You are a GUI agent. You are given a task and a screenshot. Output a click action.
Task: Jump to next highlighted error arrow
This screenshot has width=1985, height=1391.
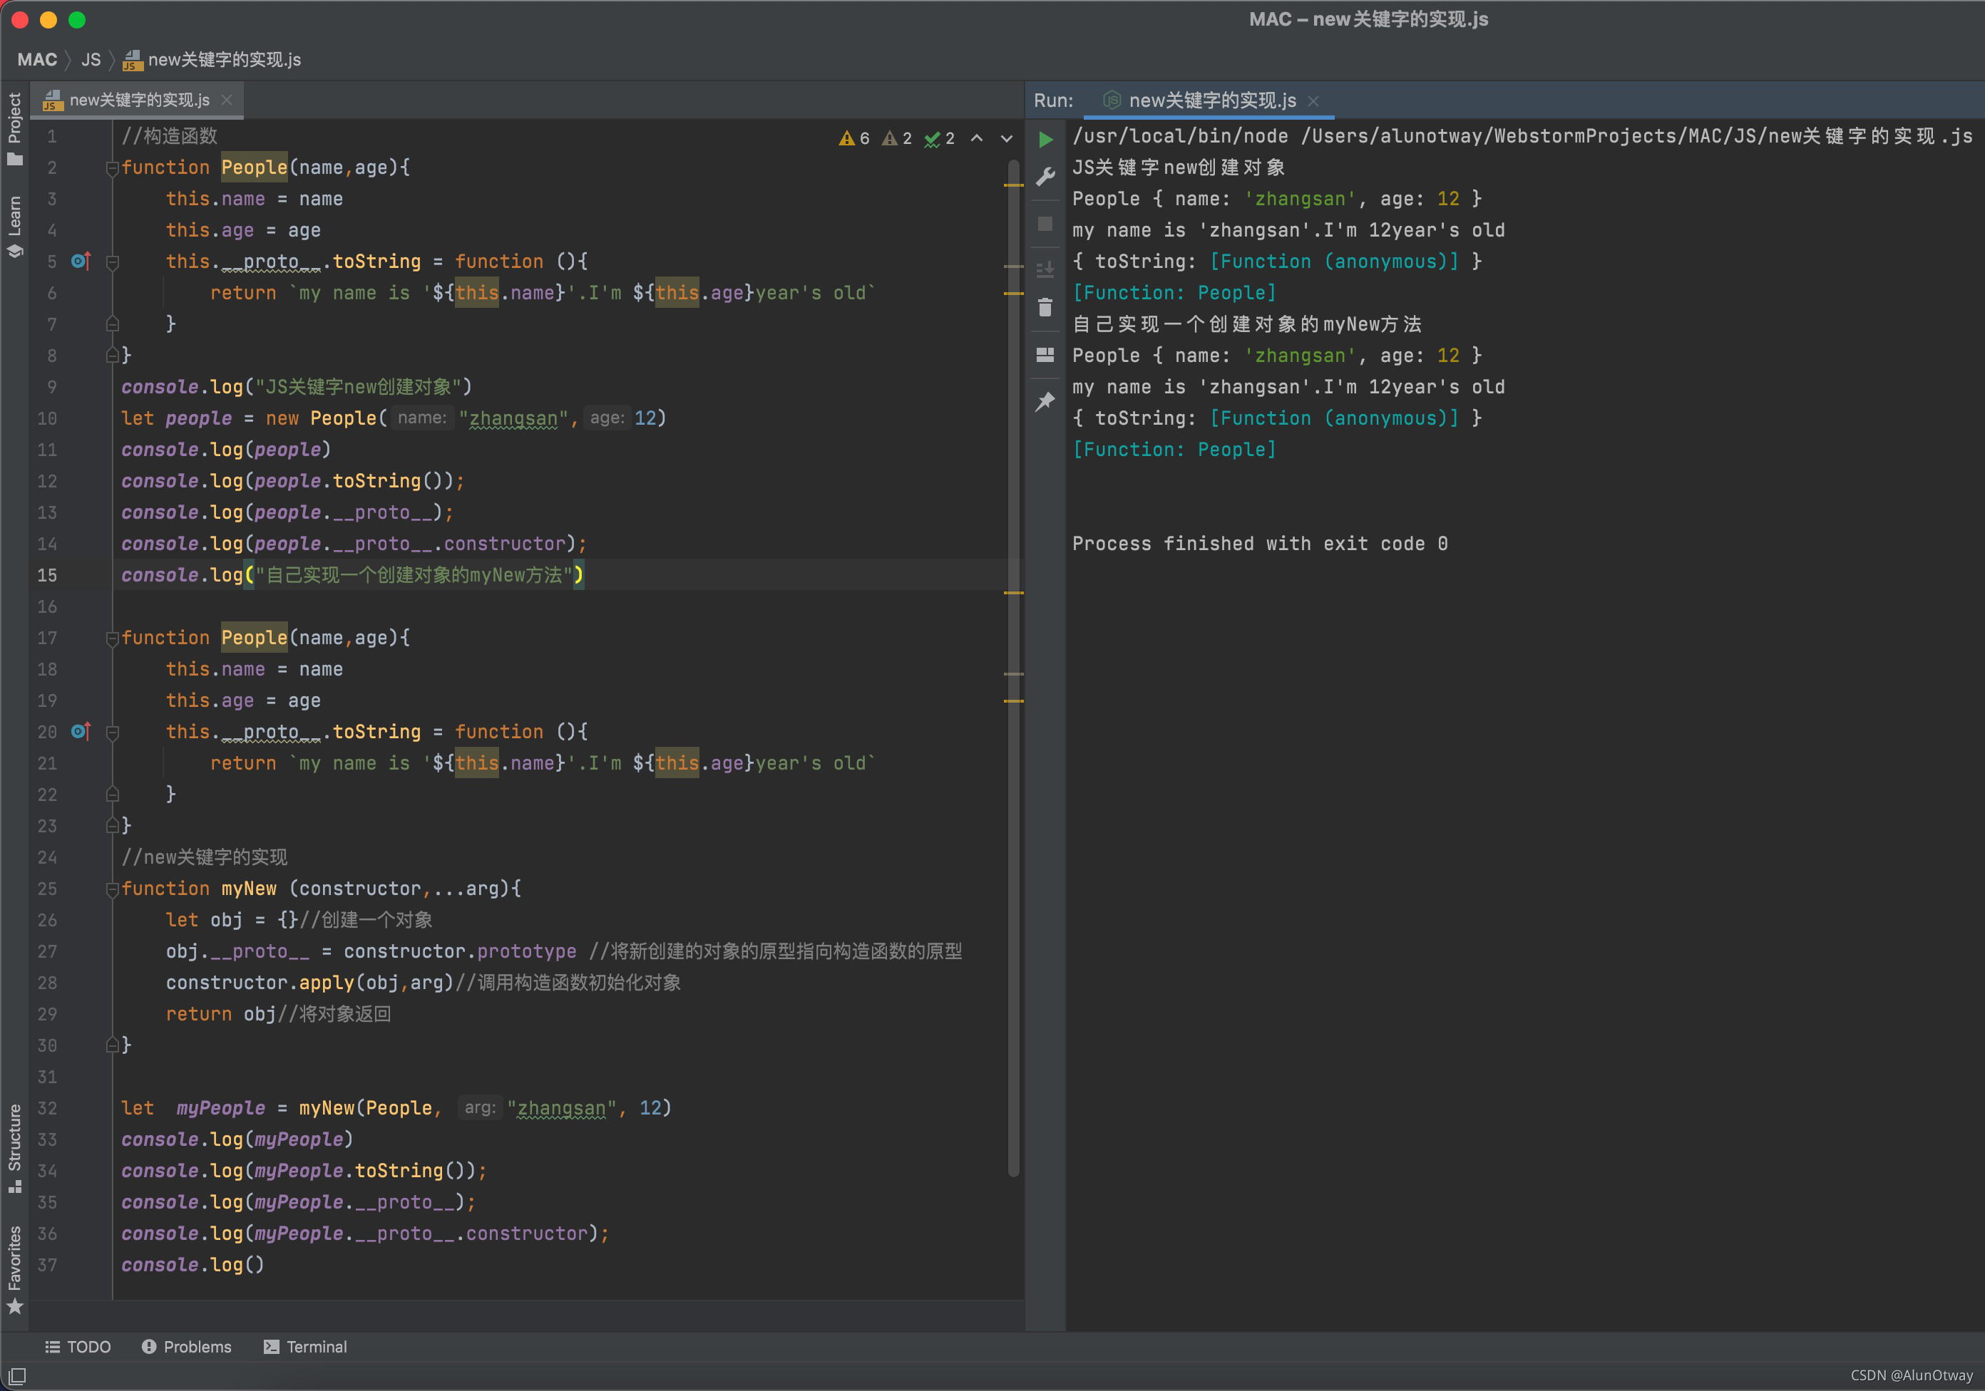(1006, 138)
